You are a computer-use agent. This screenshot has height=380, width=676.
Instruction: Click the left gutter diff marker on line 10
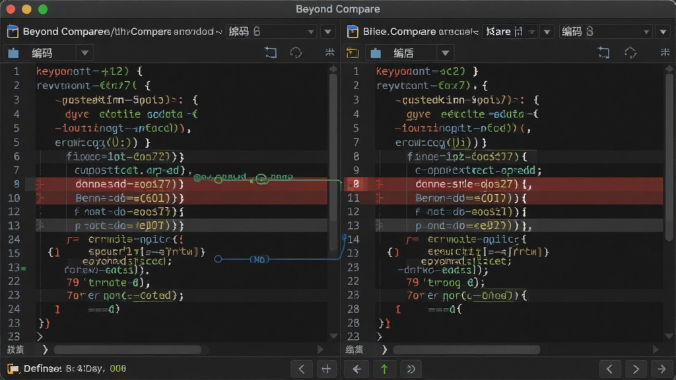[40, 198]
